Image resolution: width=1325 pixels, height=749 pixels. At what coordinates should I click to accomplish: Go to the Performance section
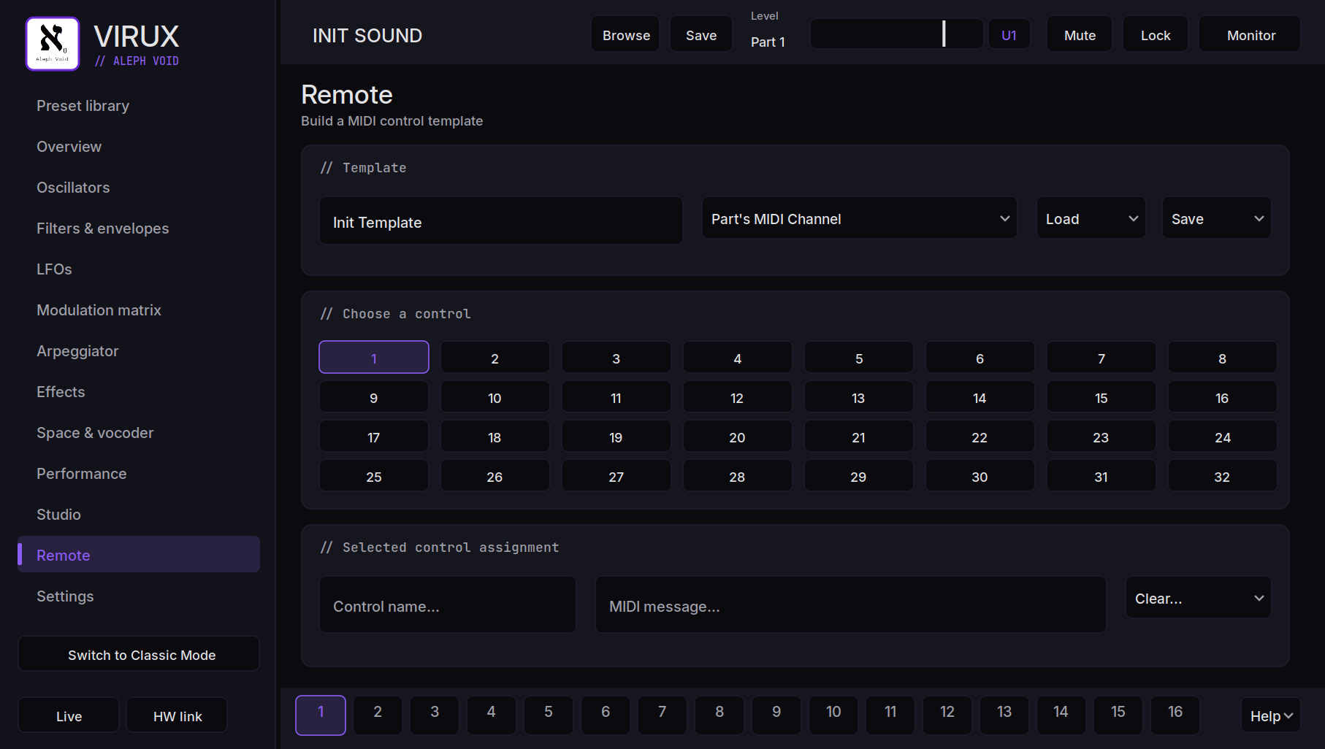coord(139,474)
